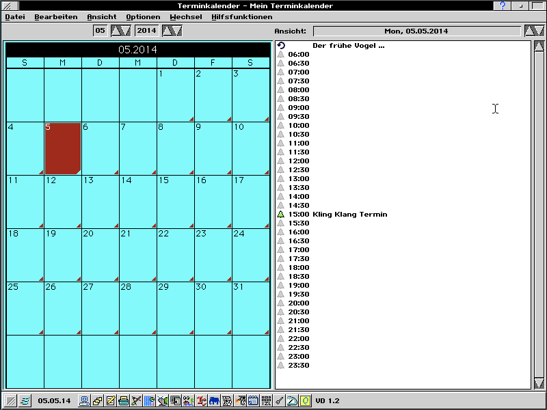Increase the month using the month stepper arrows
This screenshot has width=547, height=410.
pyautogui.click(x=120, y=30)
